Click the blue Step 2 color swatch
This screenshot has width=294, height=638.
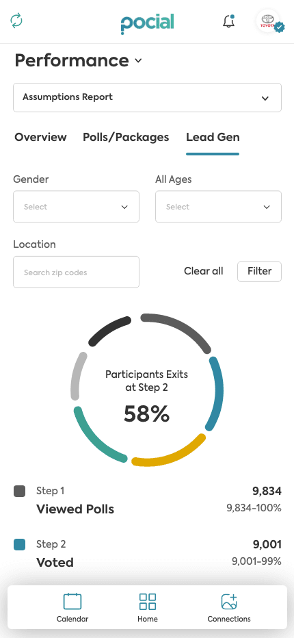pyautogui.click(x=20, y=544)
